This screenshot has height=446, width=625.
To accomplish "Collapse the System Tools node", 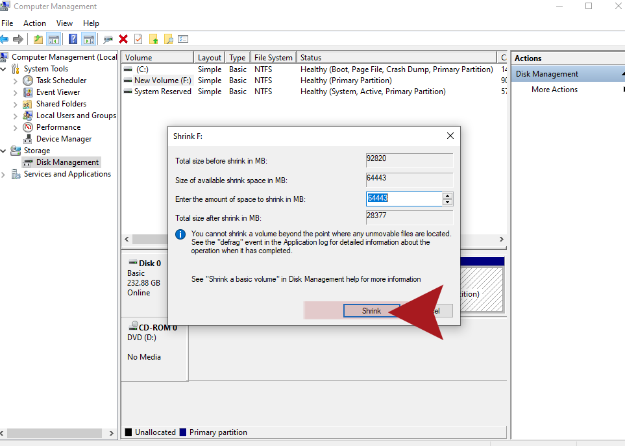I will point(4,69).
